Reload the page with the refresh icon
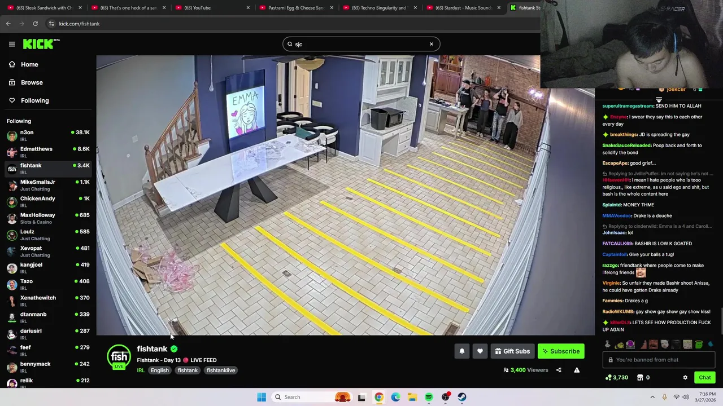Screen dimensions: 723x406 click(x=35, y=24)
